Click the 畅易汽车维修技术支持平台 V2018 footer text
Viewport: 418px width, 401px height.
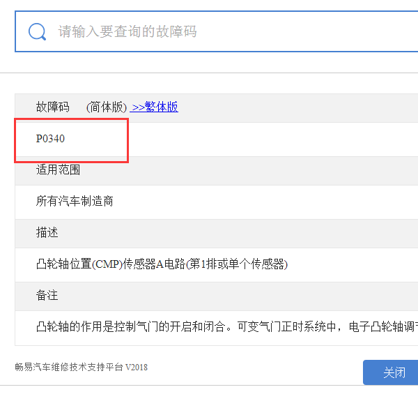[81, 367]
